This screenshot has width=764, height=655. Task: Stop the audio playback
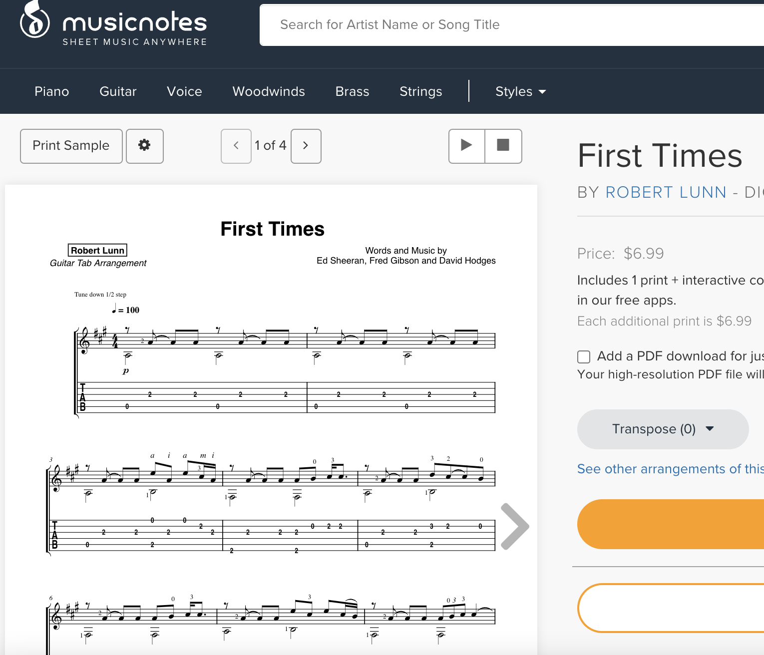point(503,146)
